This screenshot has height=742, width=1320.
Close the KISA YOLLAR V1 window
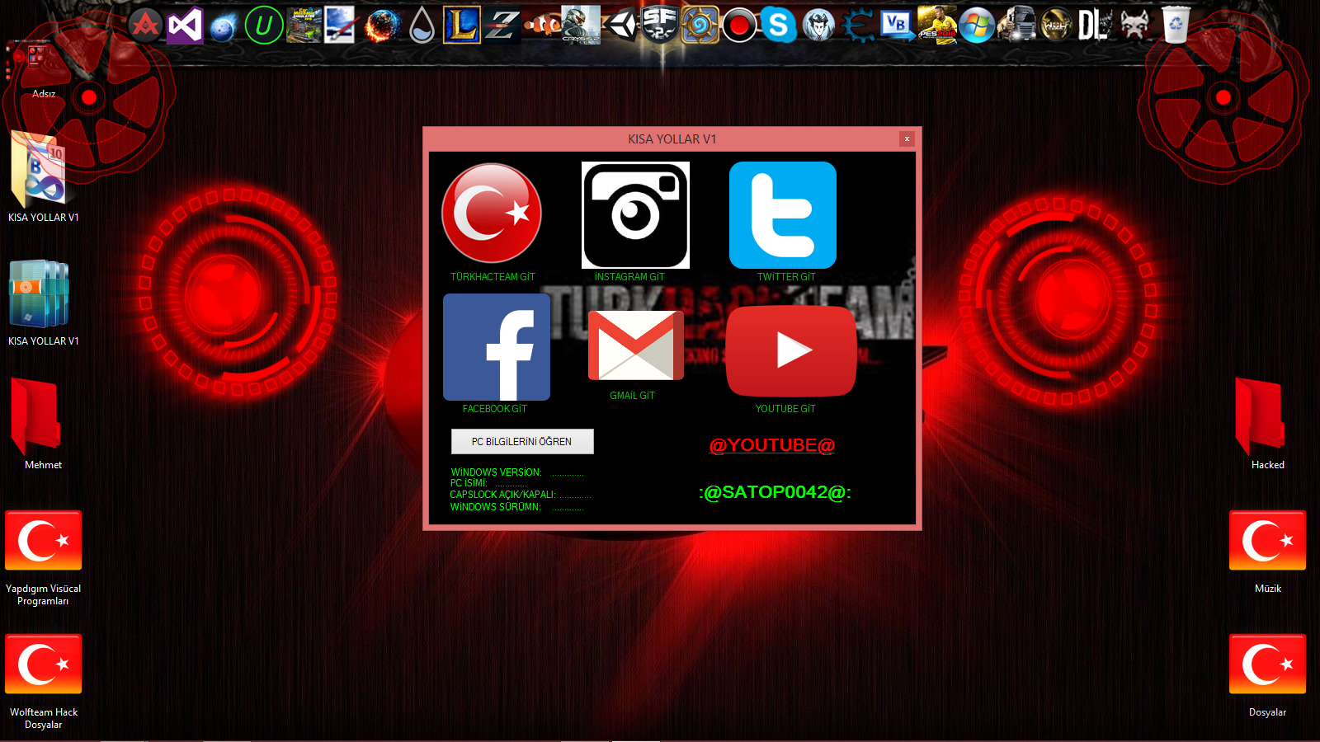coord(907,139)
